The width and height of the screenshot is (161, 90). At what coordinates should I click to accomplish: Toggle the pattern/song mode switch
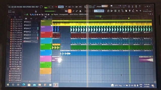point(46,7)
